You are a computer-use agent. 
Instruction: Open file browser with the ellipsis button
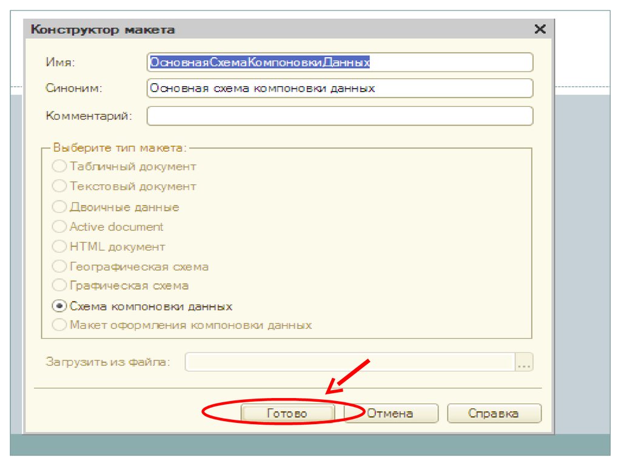(x=524, y=362)
